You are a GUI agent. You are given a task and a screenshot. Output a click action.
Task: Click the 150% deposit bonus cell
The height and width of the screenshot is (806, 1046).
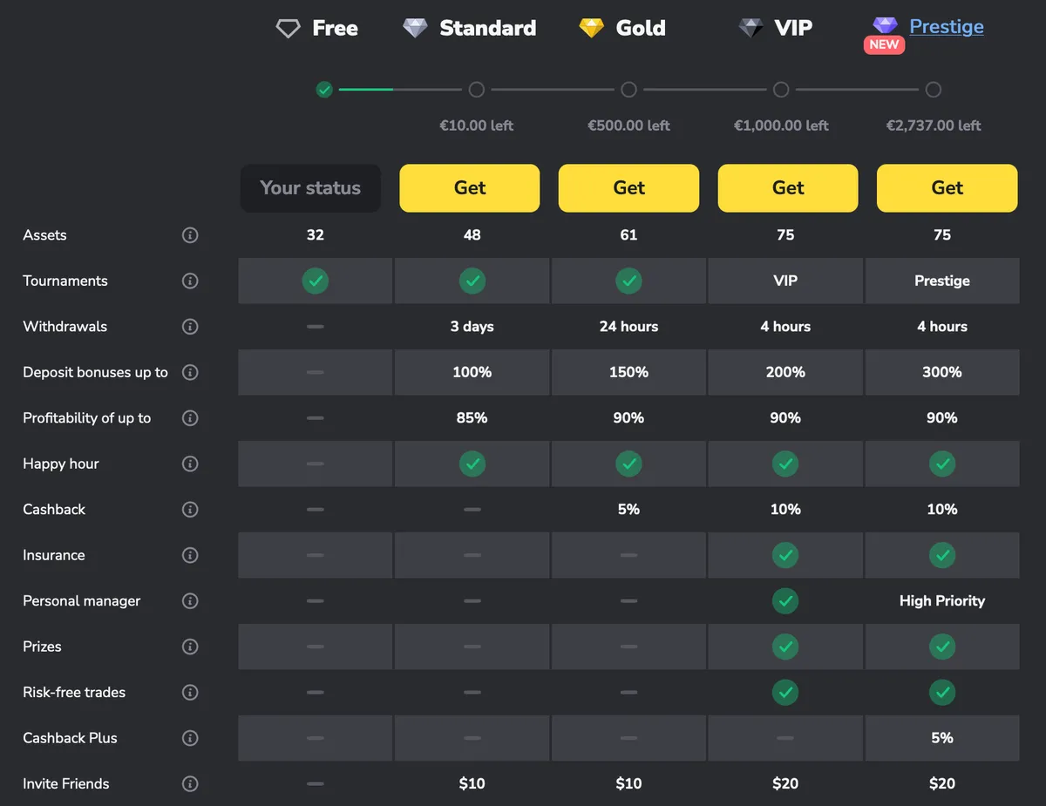[x=628, y=372]
